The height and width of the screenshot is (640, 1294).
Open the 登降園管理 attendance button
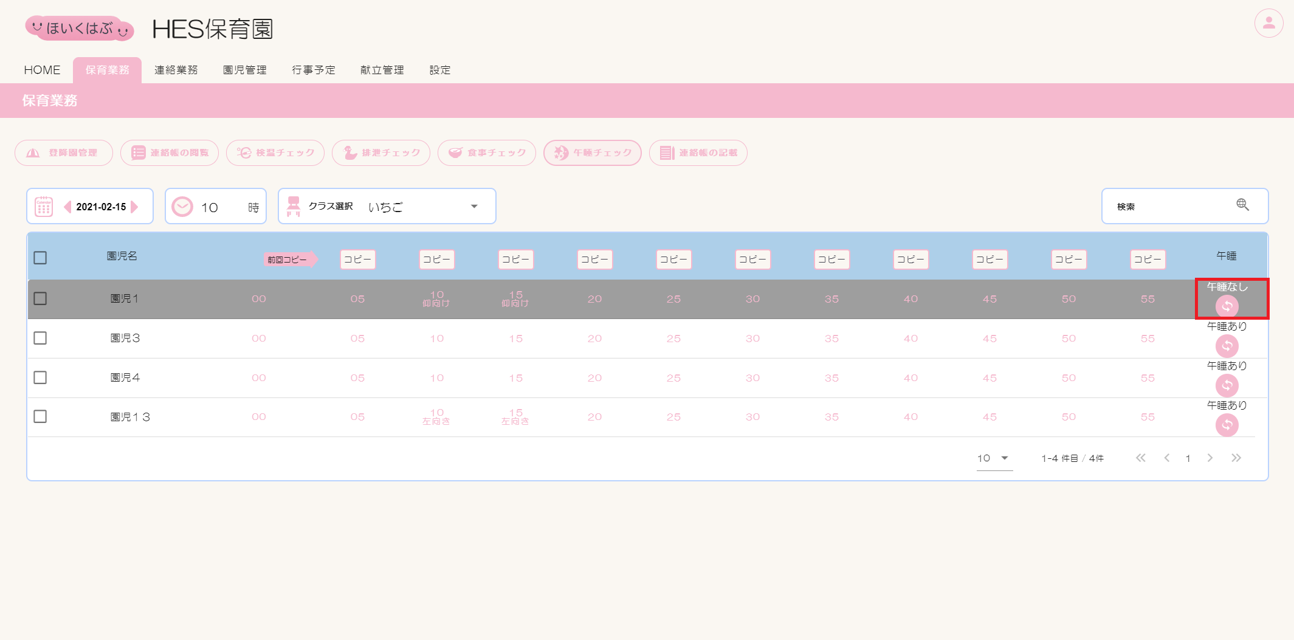tap(64, 153)
